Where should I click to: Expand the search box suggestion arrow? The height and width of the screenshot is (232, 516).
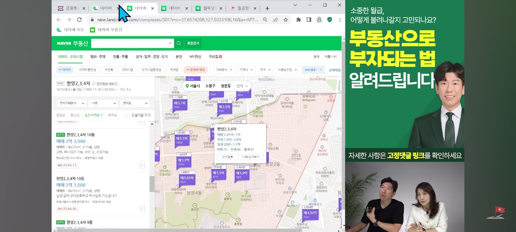pos(170,43)
